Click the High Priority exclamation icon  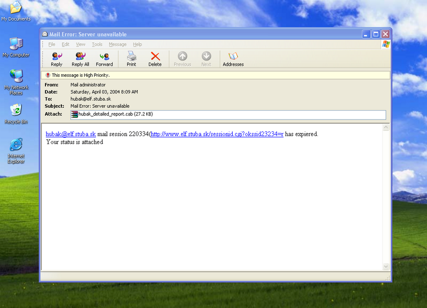click(48, 75)
